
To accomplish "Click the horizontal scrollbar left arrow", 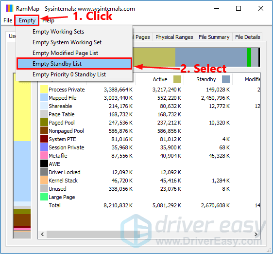I will pyautogui.click(x=42, y=234).
